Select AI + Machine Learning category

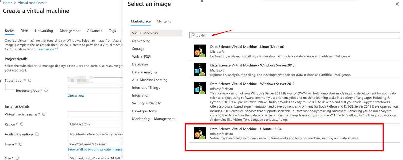tap(150, 80)
